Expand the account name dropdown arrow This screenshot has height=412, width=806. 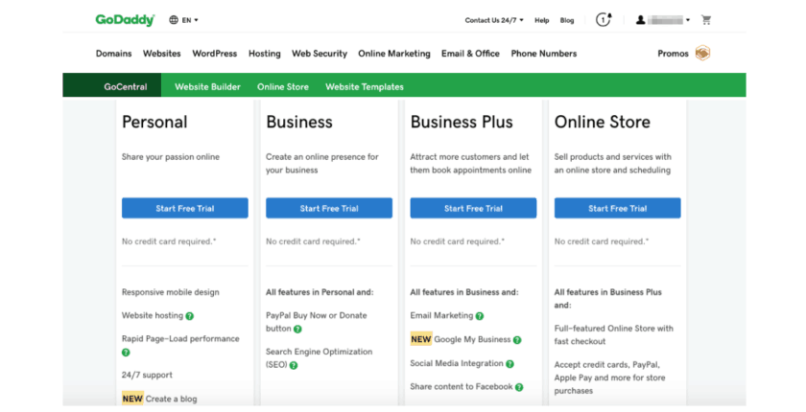click(x=688, y=20)
